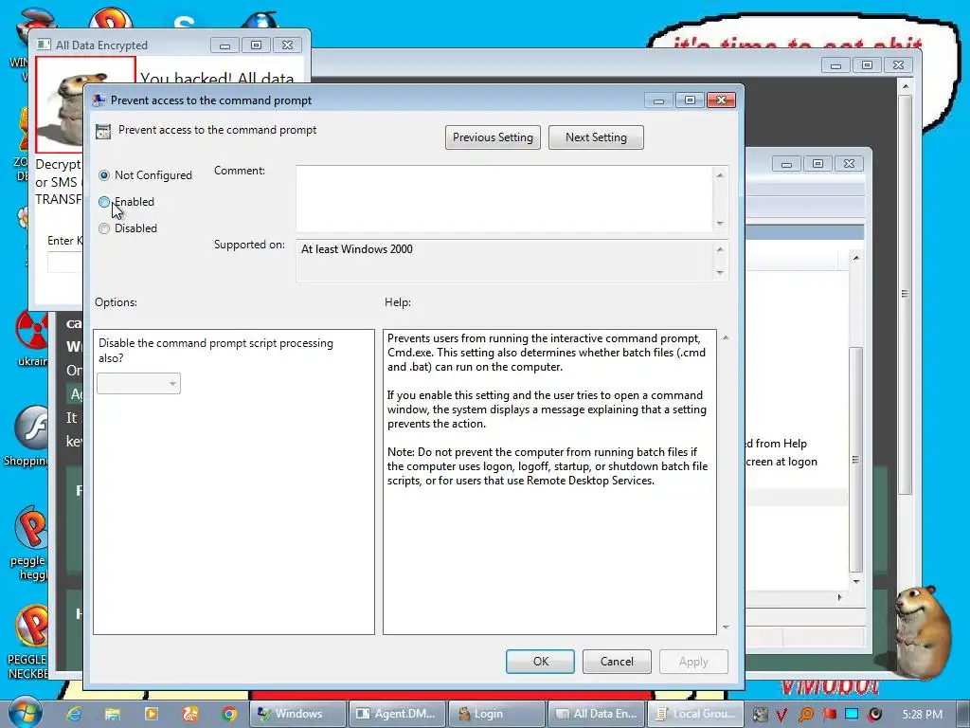Click the background window's scroll-up arrow
Viewport: 970px width, 728px height.
click(905, 86)
